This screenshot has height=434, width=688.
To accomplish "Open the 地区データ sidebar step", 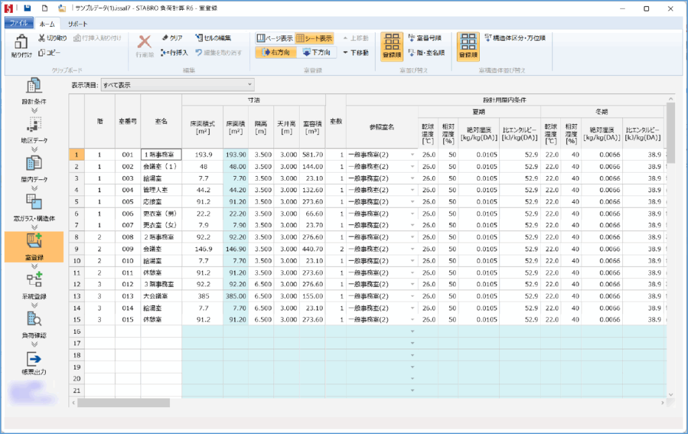I will click(x=34, y=125).
